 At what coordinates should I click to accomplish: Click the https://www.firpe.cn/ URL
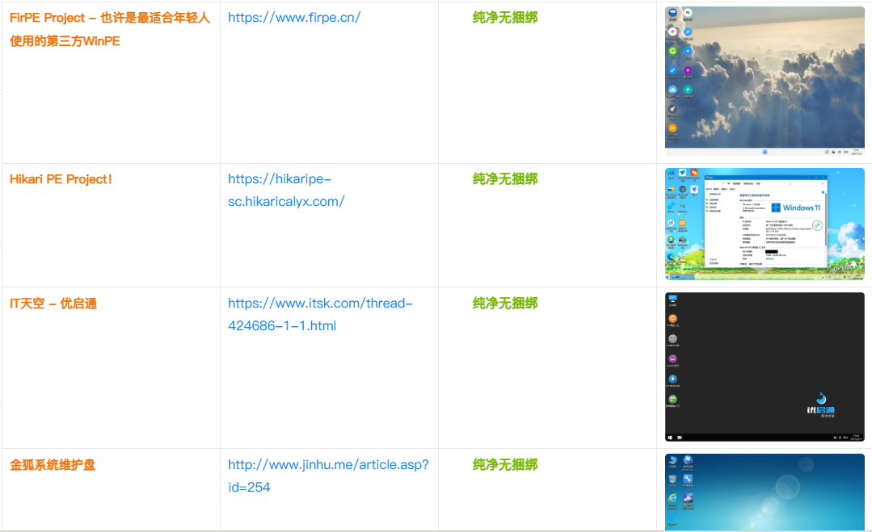(294, 18)
